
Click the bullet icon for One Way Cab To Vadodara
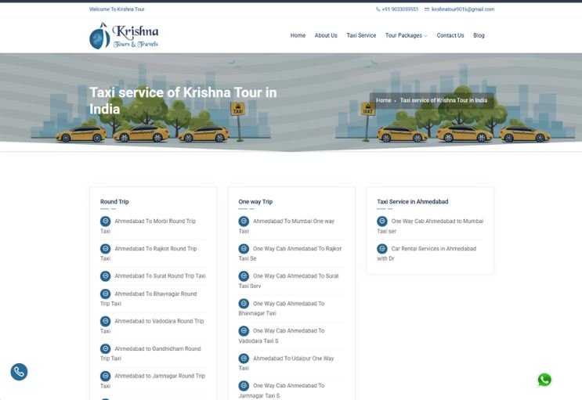click(244, 330)
